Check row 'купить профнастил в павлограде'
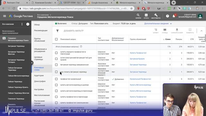The width and height of the screenshot is (206, 116). point(56,97)
